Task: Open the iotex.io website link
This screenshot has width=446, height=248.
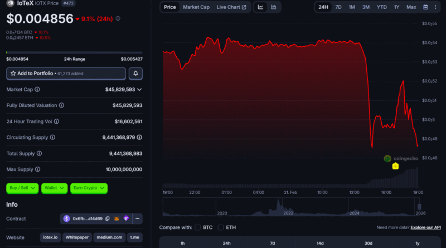Action: [50, 237]
